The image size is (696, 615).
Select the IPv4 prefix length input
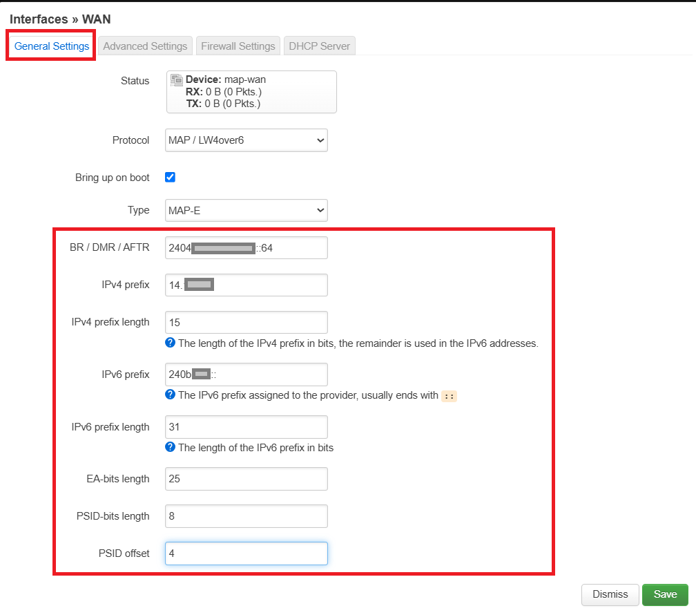[x=246, y=323]
